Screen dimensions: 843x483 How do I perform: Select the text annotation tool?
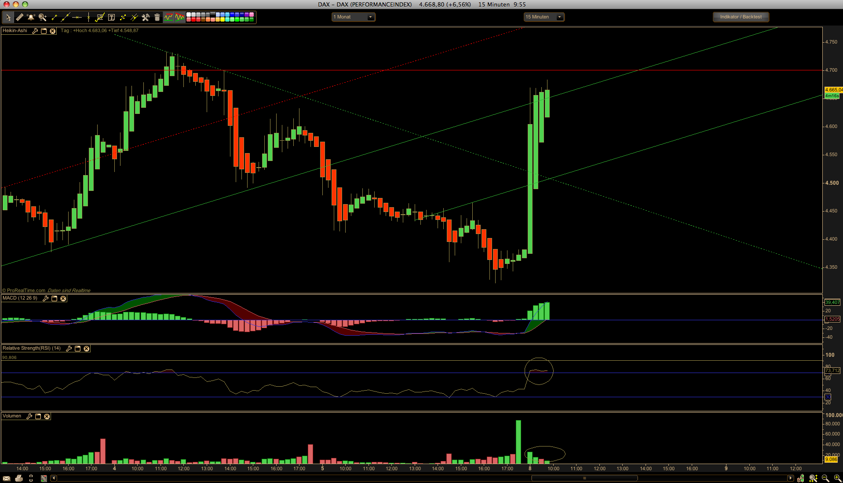(x=111, y=17)
